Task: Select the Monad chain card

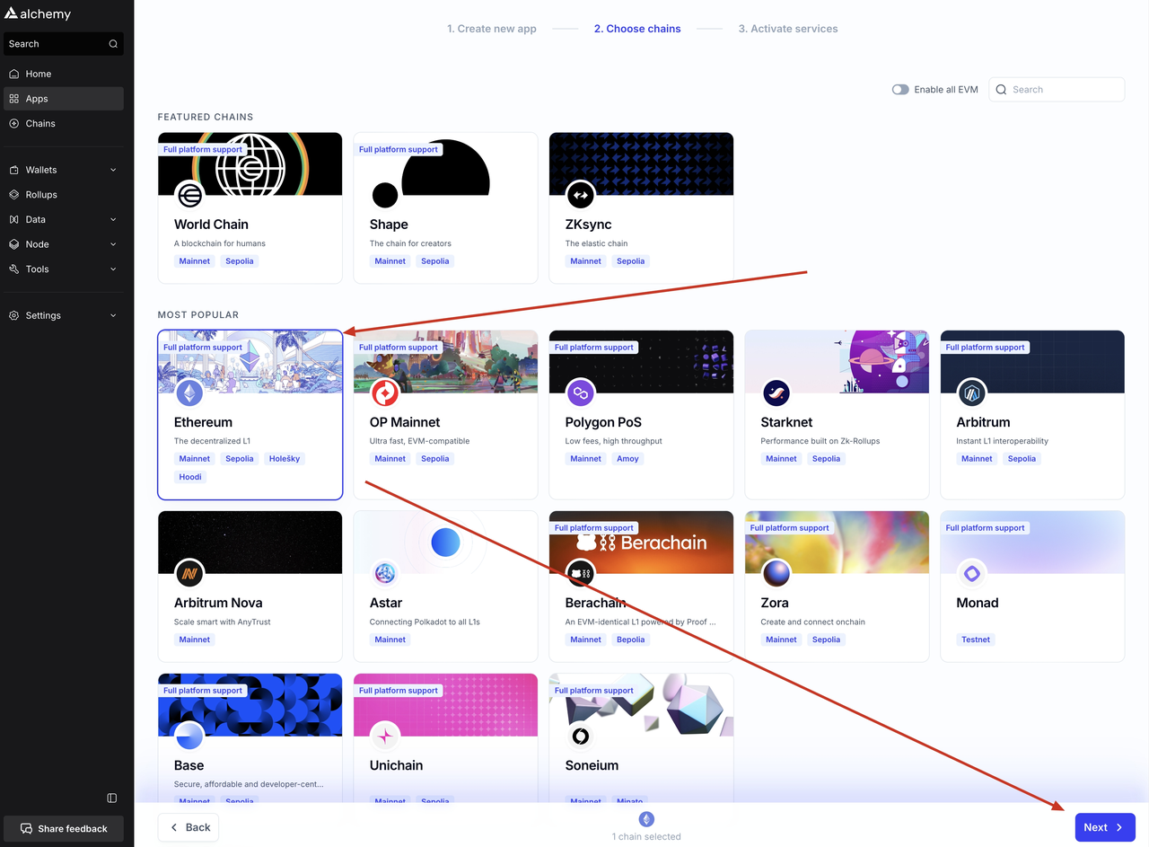Action: pyautogui.click(x=1031, y=602)
